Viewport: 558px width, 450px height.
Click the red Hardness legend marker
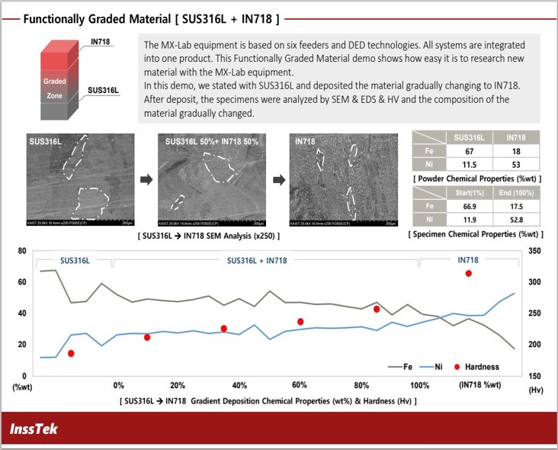457,367
